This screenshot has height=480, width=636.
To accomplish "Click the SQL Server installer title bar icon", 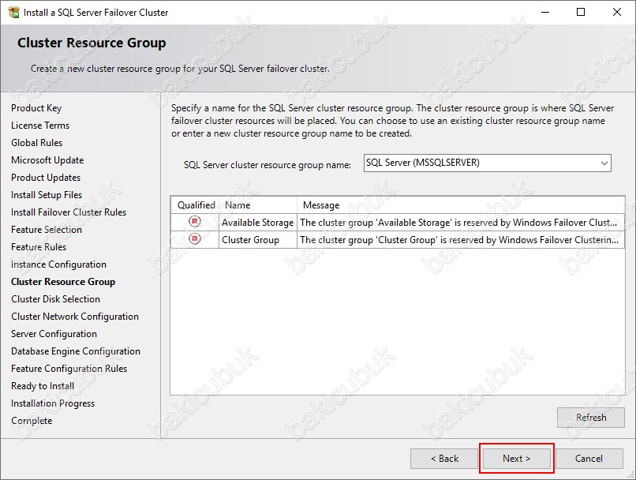I will point(13,13).
